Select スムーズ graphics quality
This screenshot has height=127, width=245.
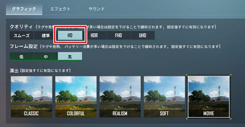coord(21,36)
